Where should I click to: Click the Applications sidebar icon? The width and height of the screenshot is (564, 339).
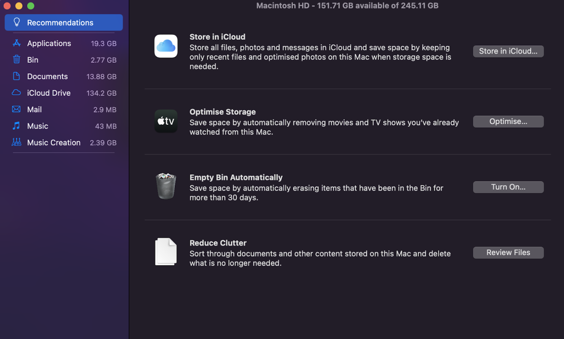coord(17,43)
